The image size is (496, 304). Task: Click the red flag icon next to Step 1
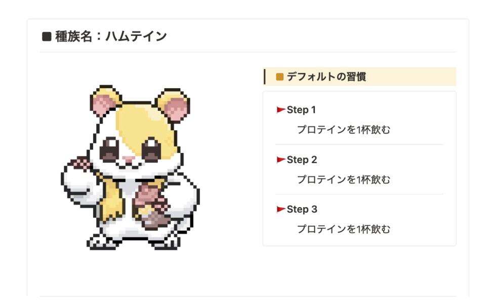click(x=281, y=110)
